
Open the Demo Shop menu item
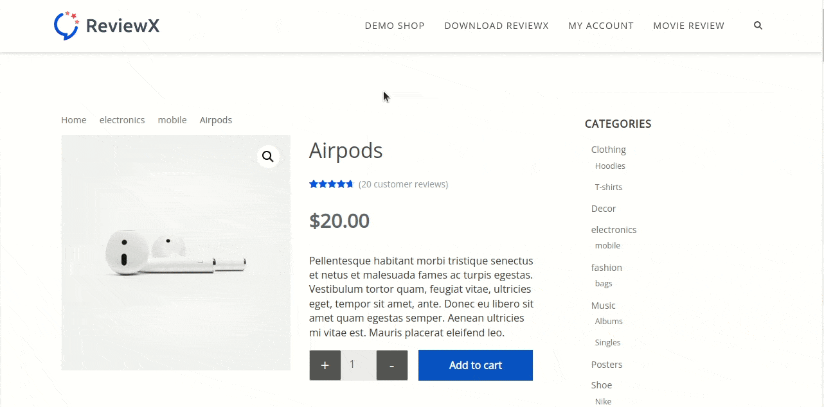[395, 26]
